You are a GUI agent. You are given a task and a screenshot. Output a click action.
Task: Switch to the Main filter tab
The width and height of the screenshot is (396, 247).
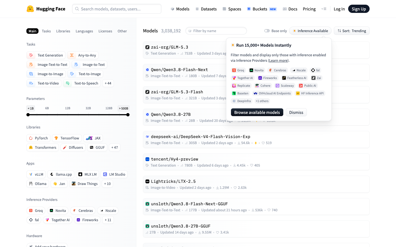tap(32, 31)
